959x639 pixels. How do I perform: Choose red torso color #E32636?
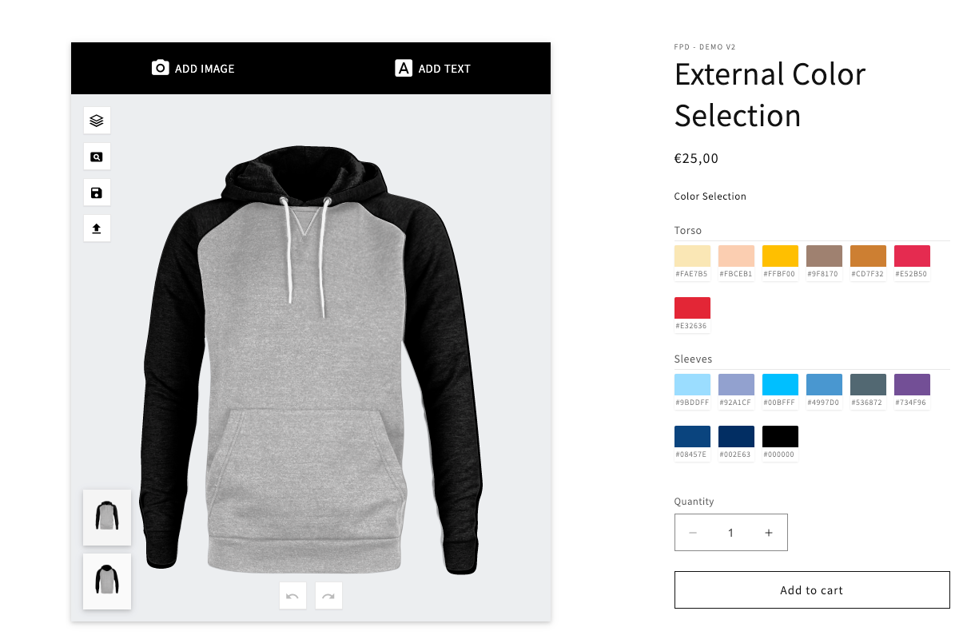(692, 307)
